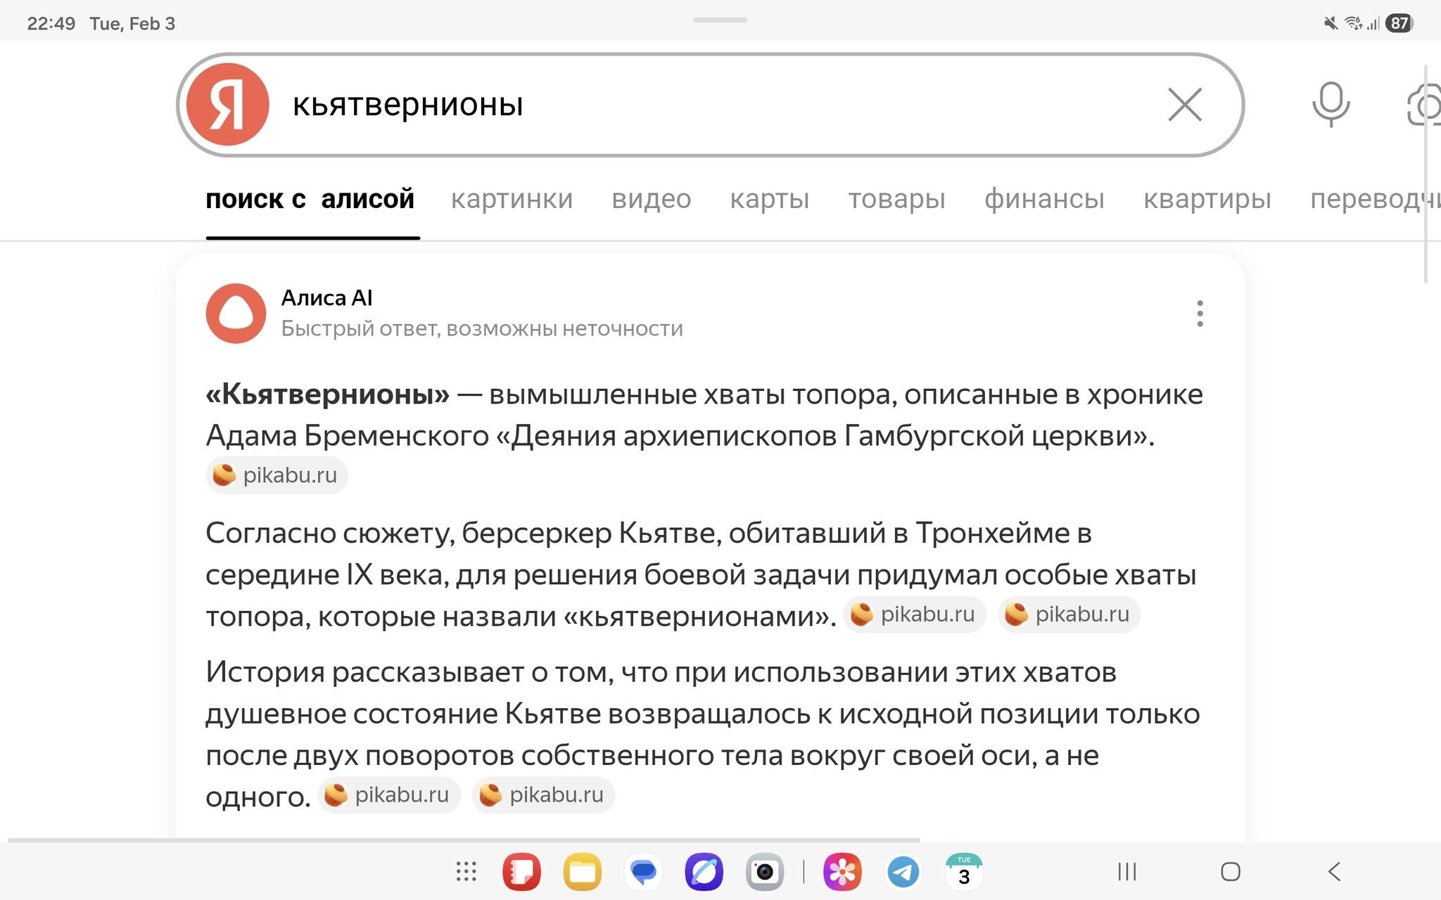The image size is (1441, 900).
Task: Select the Товары tab
Action: (896, 199)
